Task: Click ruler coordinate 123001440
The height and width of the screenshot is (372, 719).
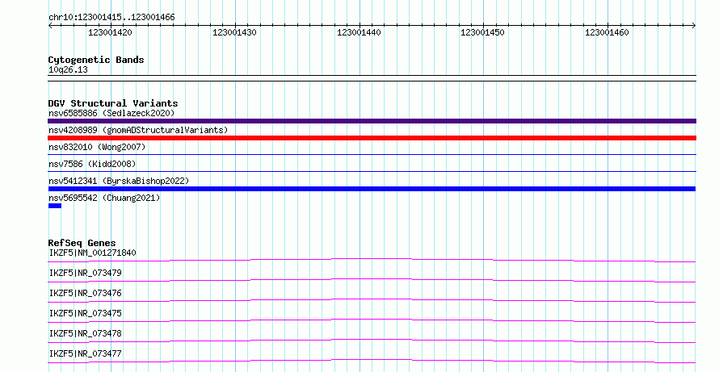Action: coord(359,32)
